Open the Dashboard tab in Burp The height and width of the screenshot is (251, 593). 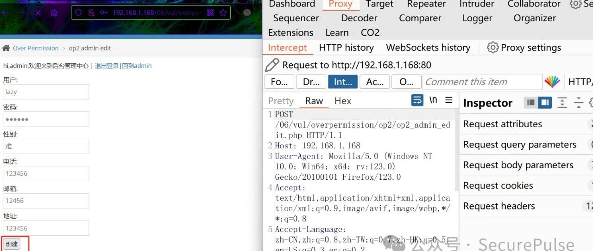click(292, 4)
